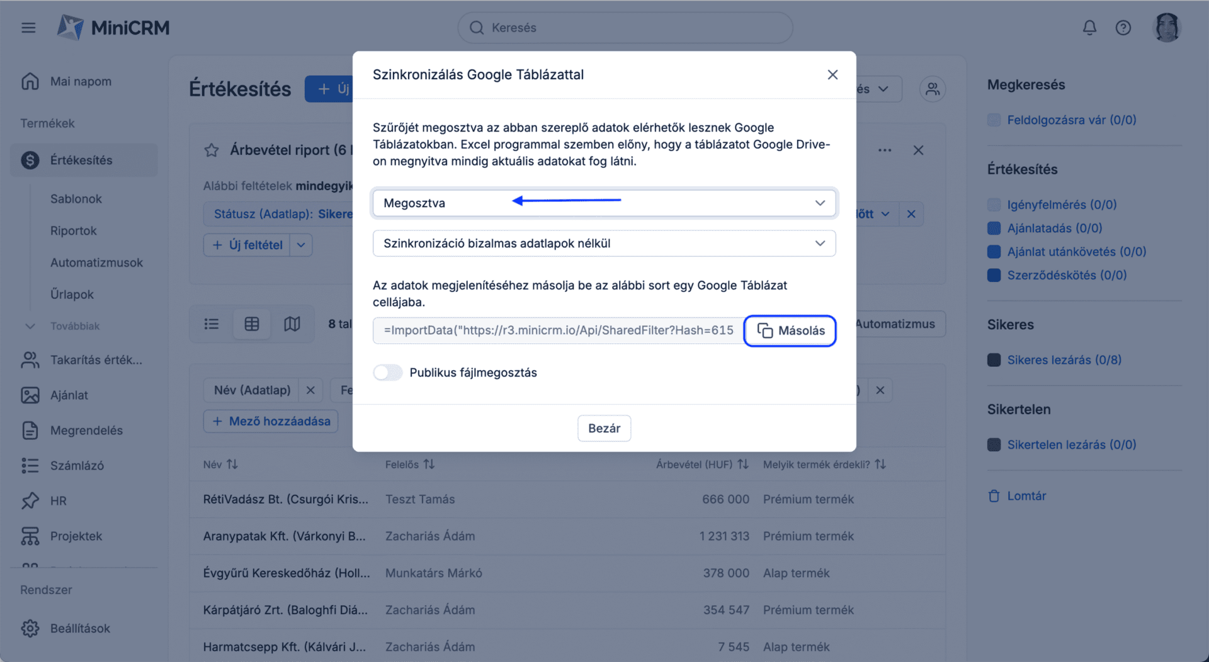Screen dimensions: 1209x662
Task: Remove the status filter condition X
Action: [x=911, y=215]
